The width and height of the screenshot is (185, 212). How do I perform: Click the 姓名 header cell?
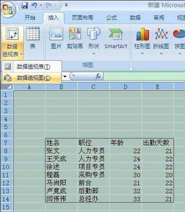62,143
